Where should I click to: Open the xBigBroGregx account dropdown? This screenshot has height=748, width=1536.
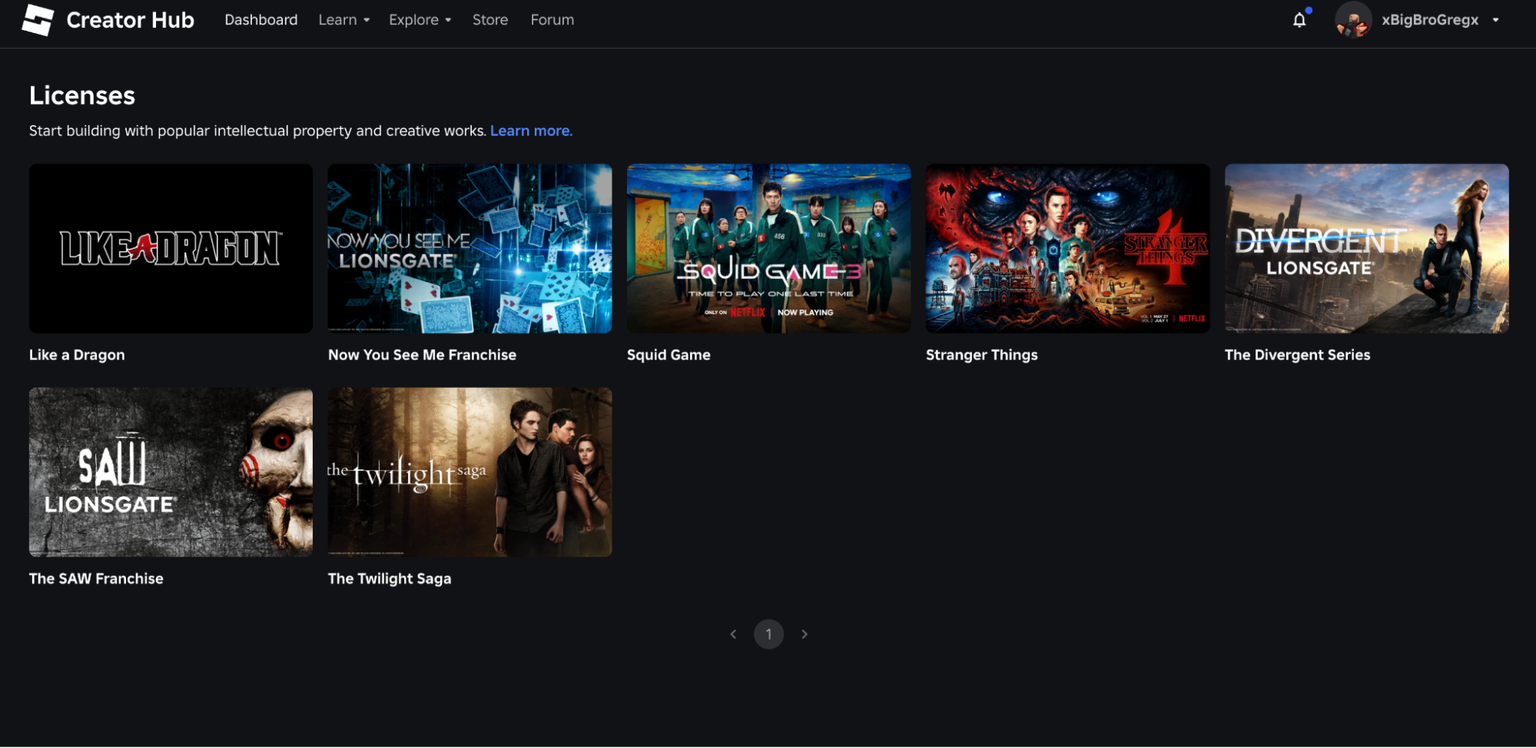[1430, 20]
